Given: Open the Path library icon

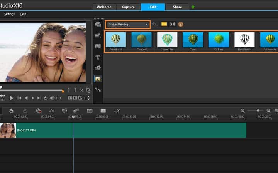Looking at the screenshot, I should [x=98, y=90].
